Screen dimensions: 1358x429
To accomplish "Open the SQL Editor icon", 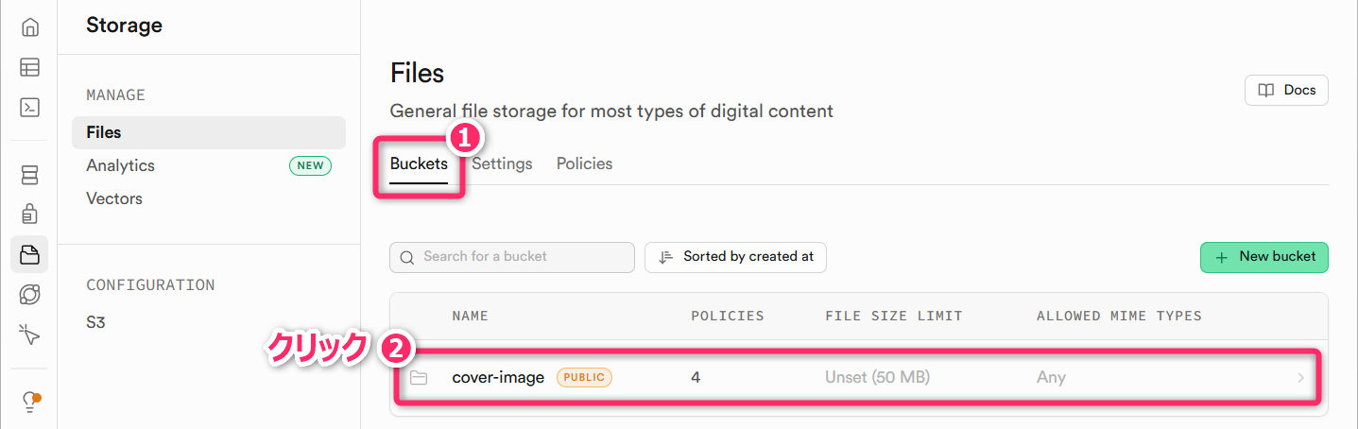I will (x=29, y=107).
